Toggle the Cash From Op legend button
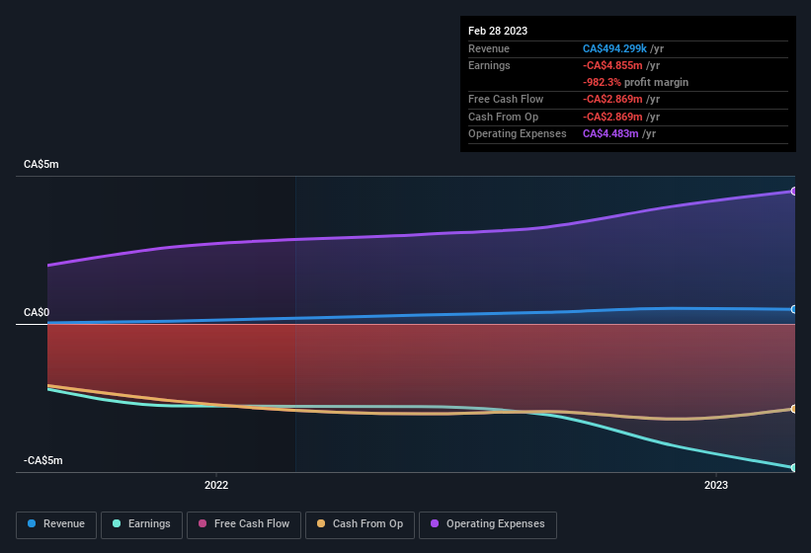Screen dimensions: 811x553 [360, 524]
